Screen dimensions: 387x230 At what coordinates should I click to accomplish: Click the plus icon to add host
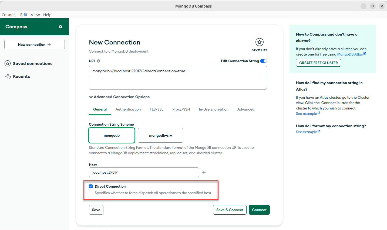pyautogui.click(x=204, y=172)
